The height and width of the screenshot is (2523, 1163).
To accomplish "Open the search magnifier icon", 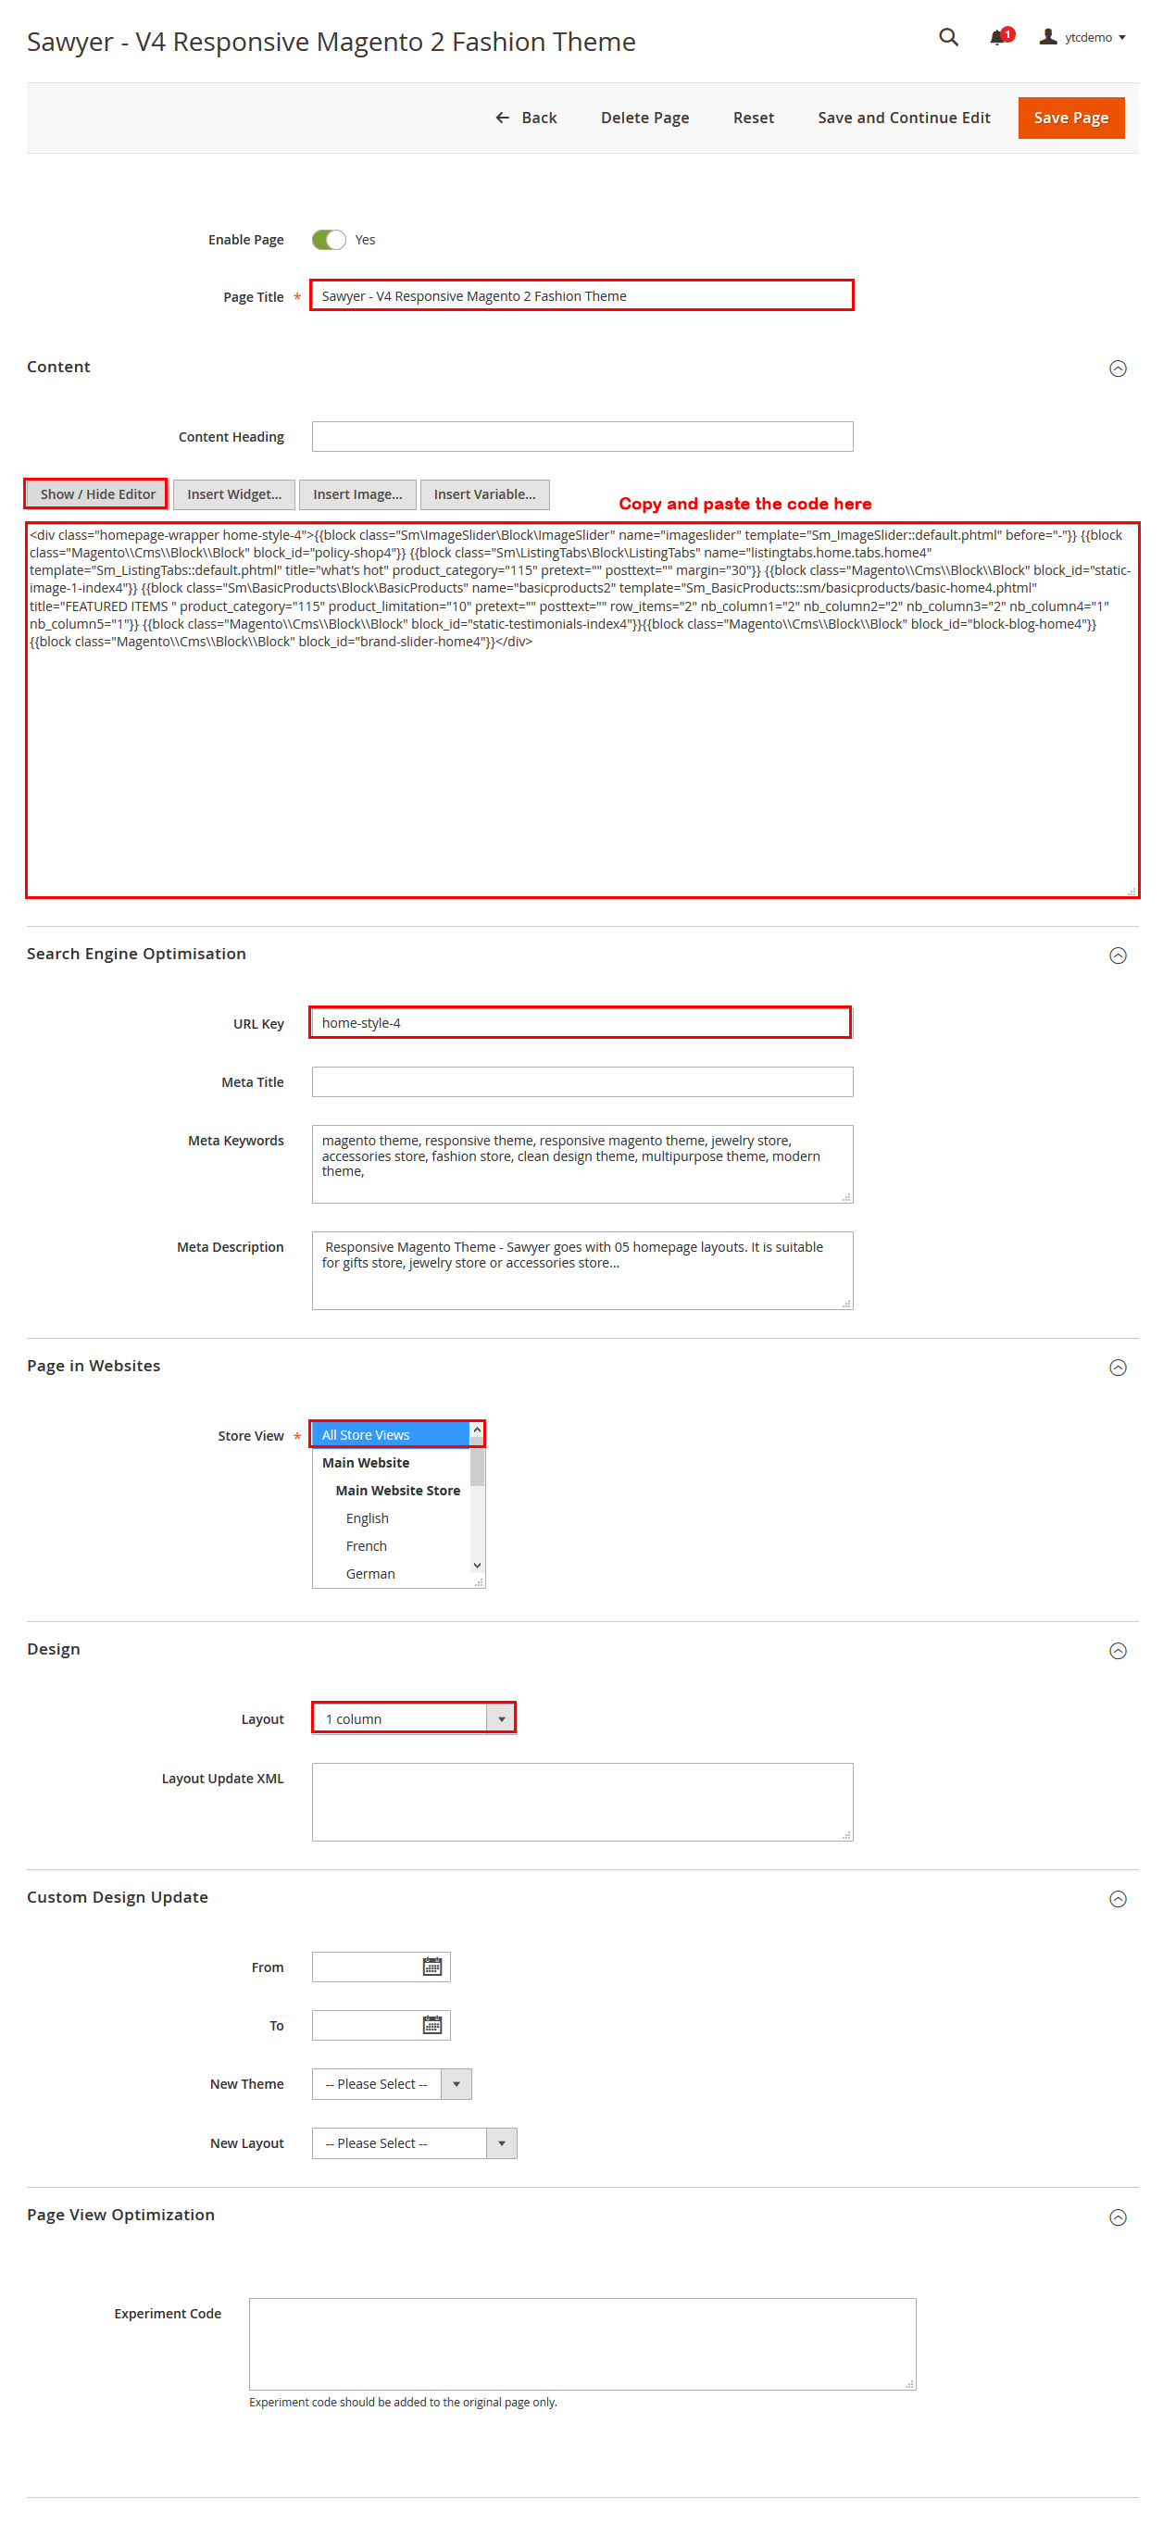I will [x=947, y=37].
